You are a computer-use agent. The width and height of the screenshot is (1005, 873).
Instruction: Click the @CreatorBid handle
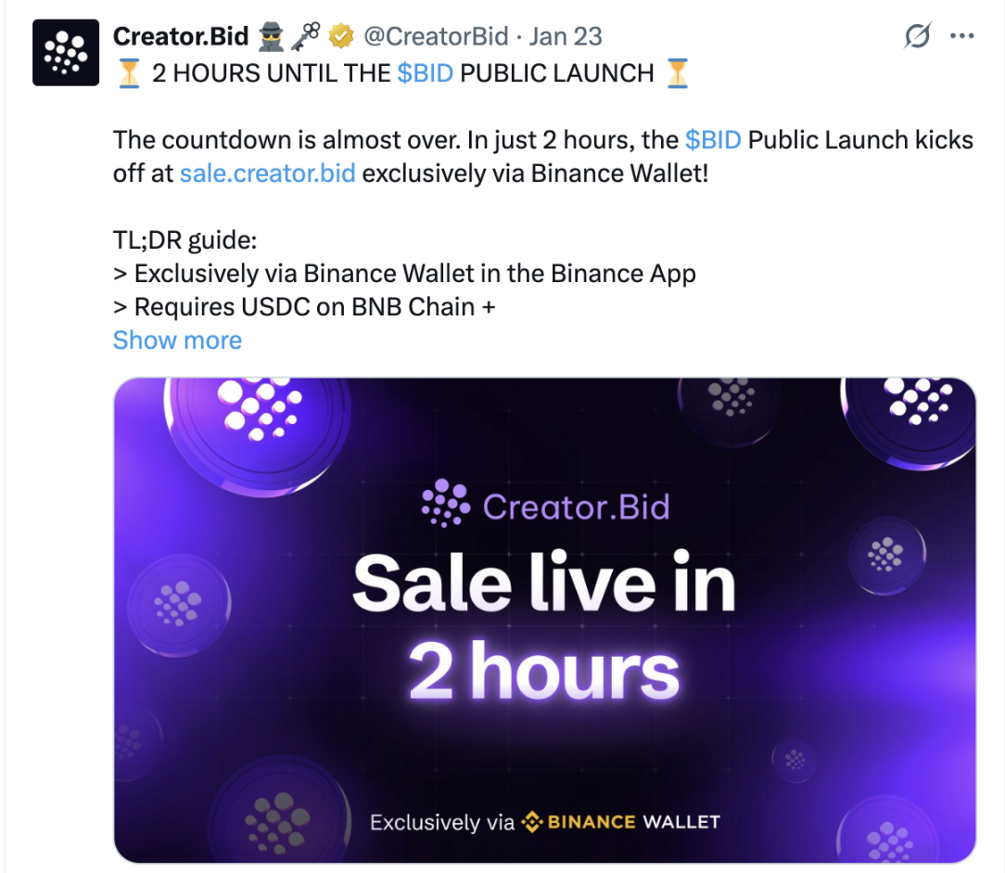click(x=439, y=36)
